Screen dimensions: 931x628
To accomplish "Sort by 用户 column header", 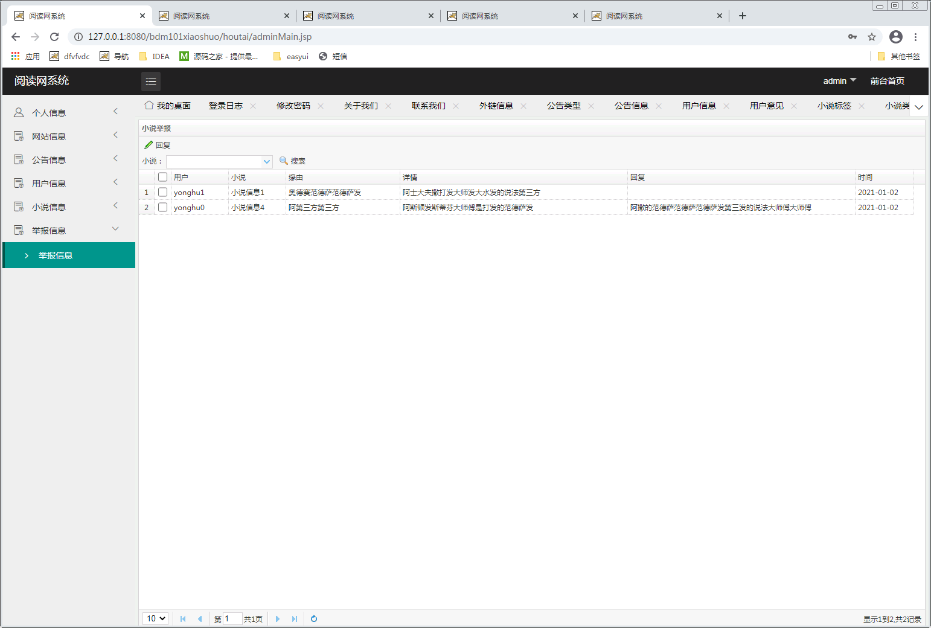I will [199, 177].
